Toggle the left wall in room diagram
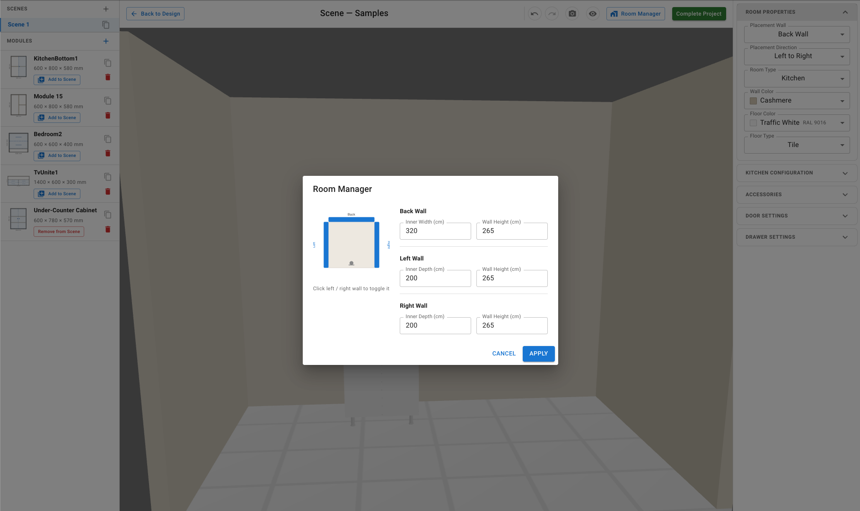This screenshot has height=511, width=860. click(x=326, y=245)
